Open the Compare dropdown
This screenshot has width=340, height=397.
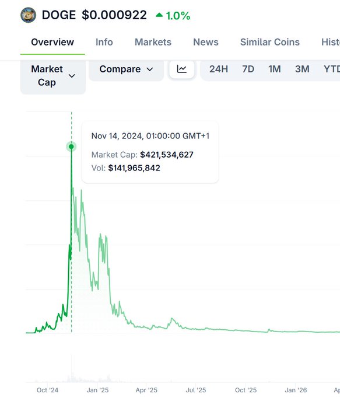point(126,69)
